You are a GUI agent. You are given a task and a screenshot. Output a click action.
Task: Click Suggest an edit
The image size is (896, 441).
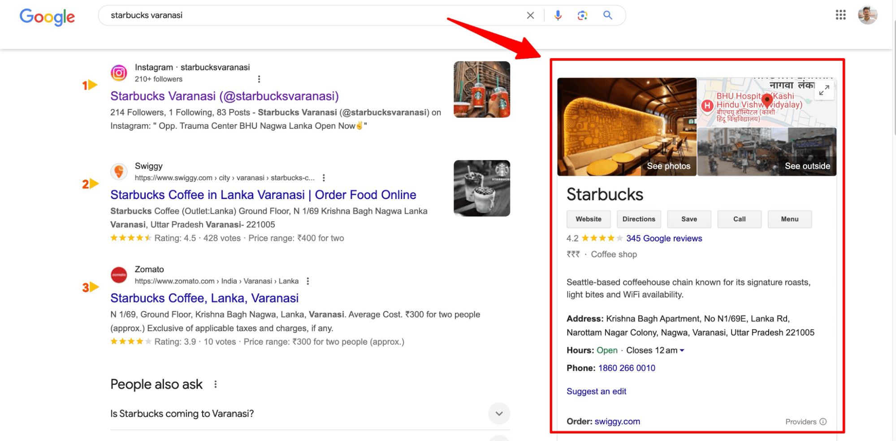pyautogui.click(x=596, y=391)
